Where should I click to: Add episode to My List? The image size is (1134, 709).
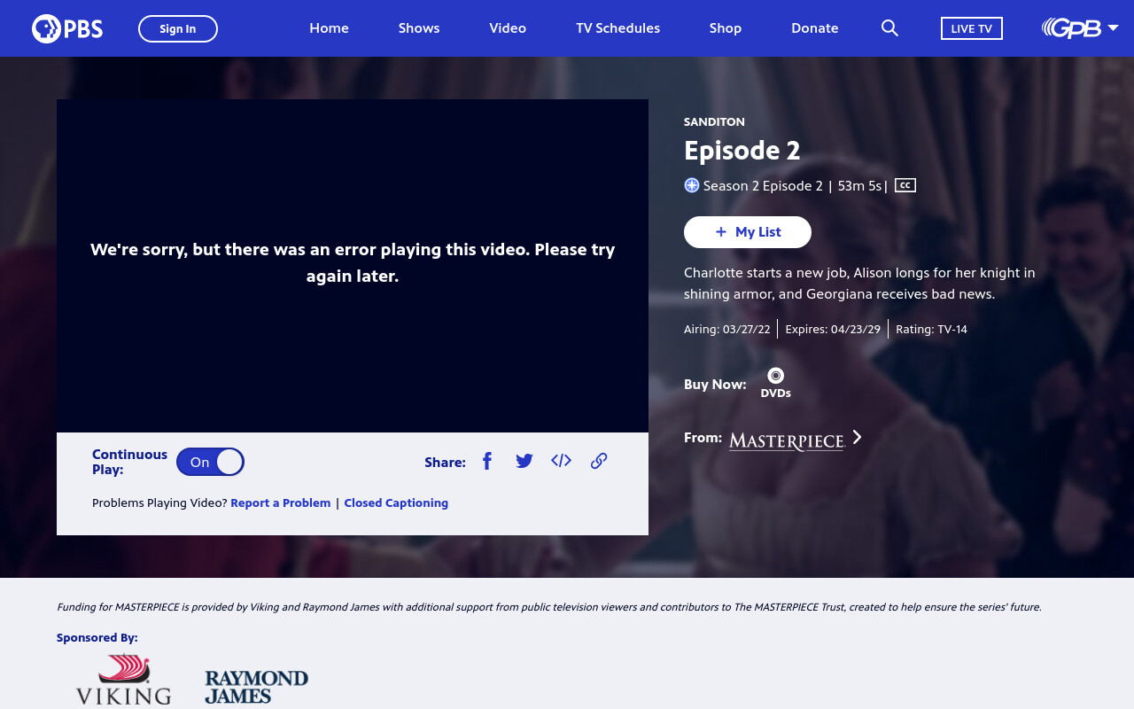(x=748, y=232)
